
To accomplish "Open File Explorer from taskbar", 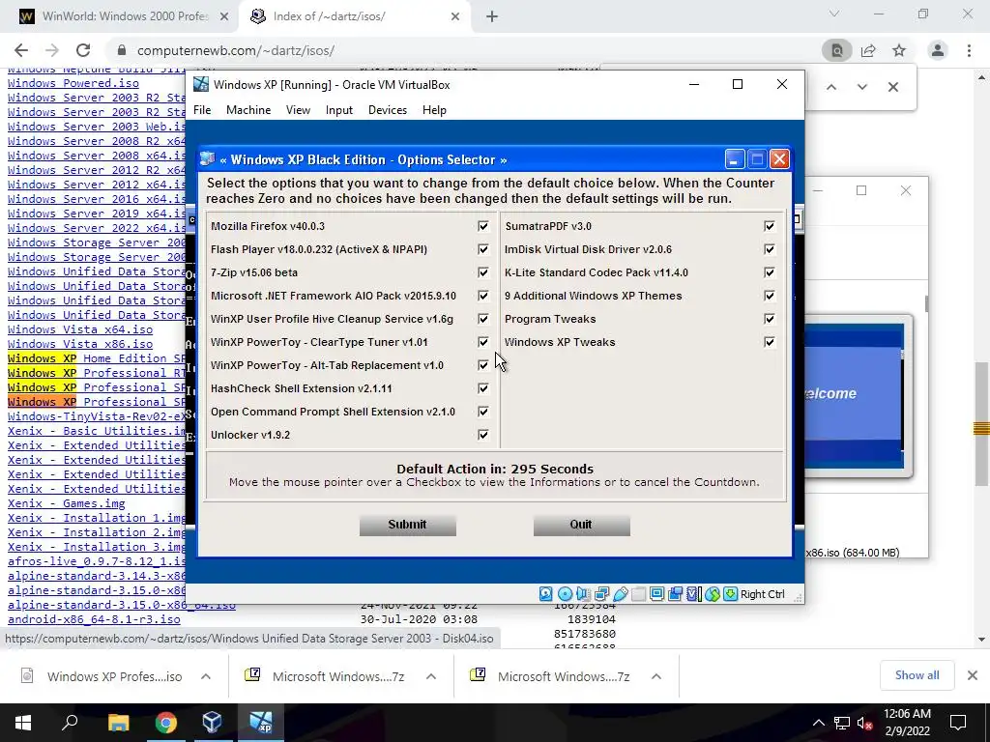I will click(118, 723).
